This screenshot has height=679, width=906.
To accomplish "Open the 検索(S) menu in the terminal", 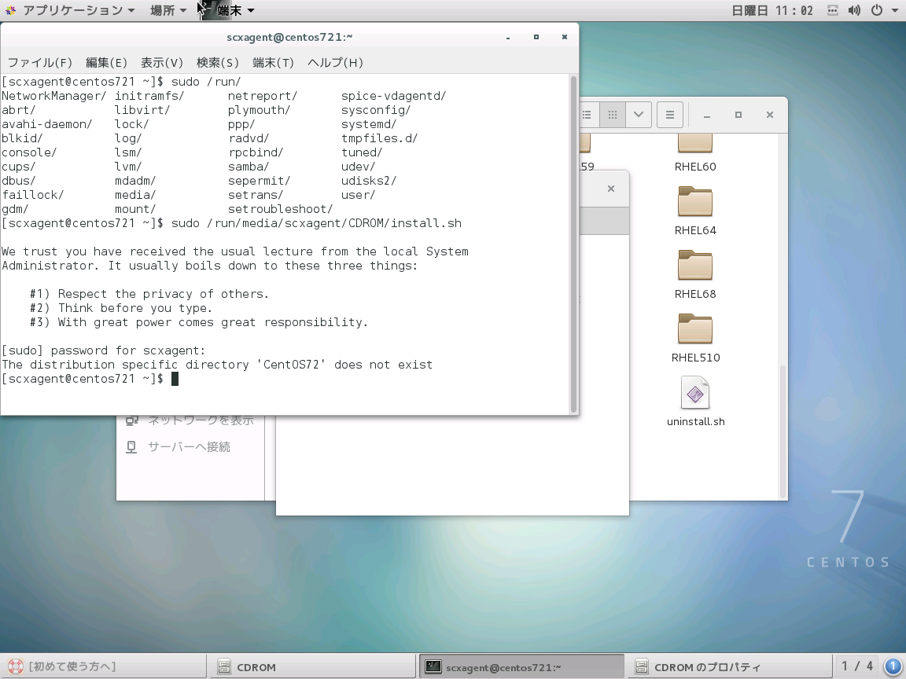I will tap(216, 62).
